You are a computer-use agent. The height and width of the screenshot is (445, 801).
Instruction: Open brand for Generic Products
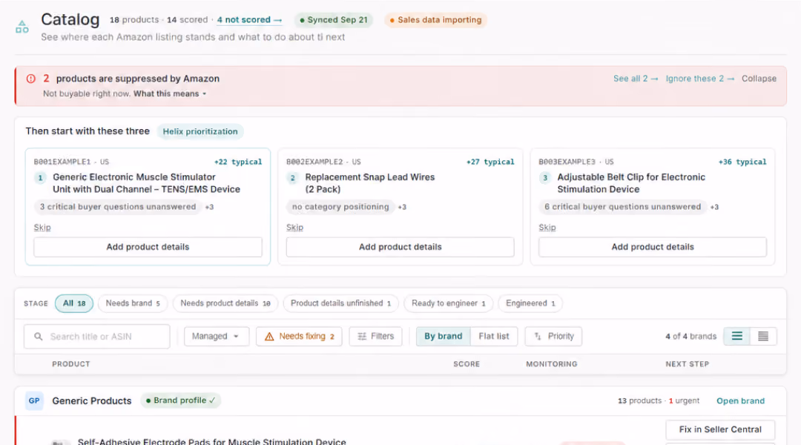click(x=740, y=401)
